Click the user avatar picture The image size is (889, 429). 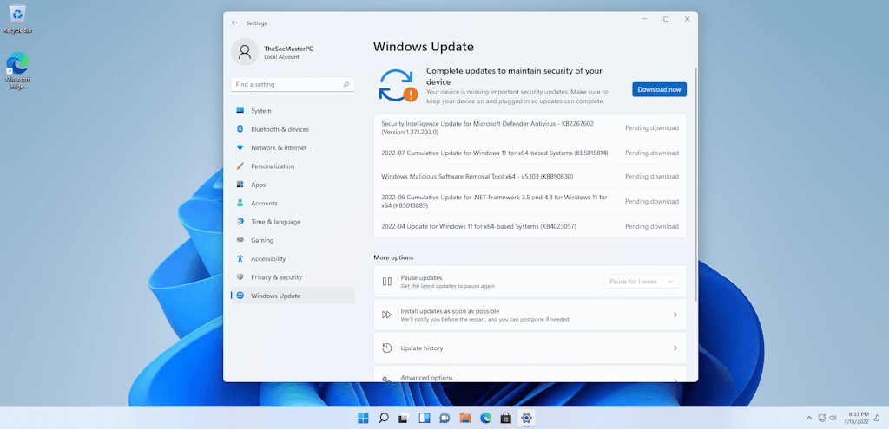tap(245, 52)
